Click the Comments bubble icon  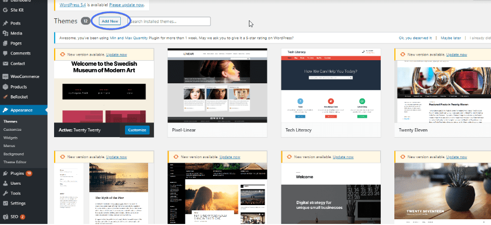click(5, 53)
